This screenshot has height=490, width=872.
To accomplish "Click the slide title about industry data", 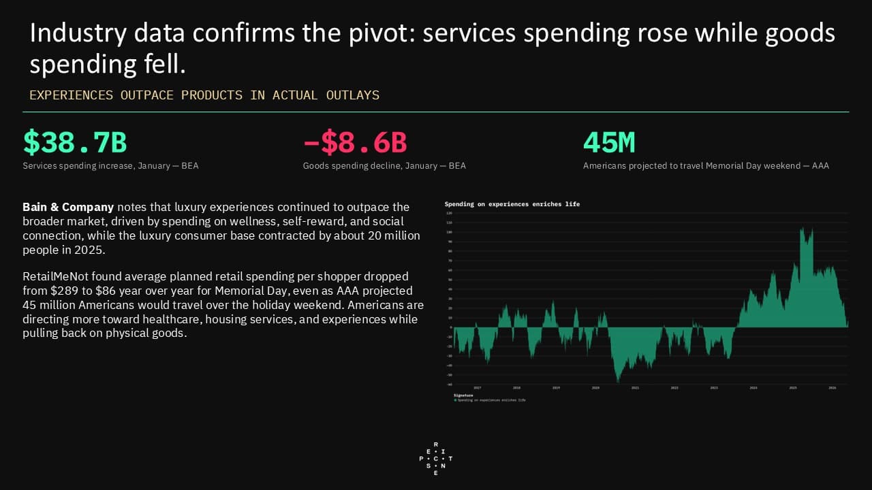I will (x=432, y=49).
